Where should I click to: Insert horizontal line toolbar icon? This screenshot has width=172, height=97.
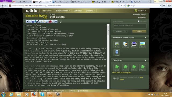click(x=56, y=22)
